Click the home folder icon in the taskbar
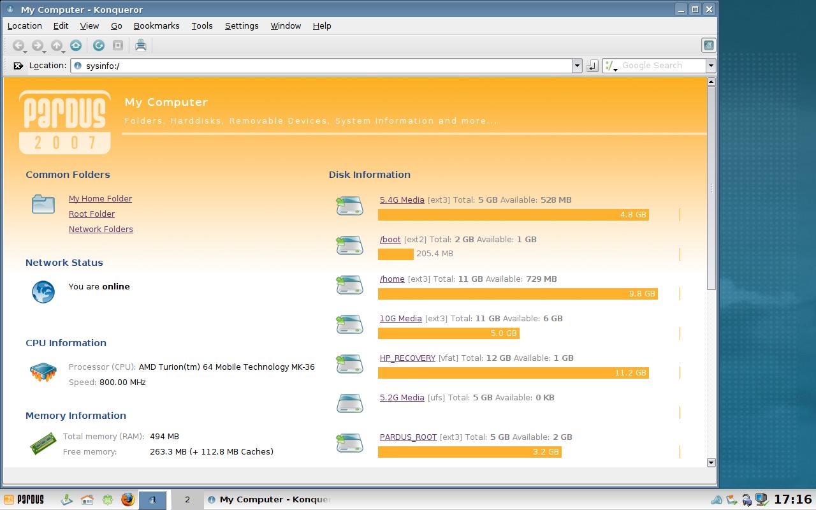The image size is (816, 510). 87,500
